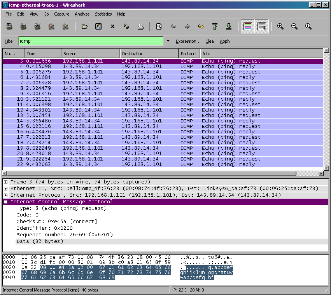Select packet 10 at time 3.321121
The height and width of the screenshot is (295, 331).
163,99
